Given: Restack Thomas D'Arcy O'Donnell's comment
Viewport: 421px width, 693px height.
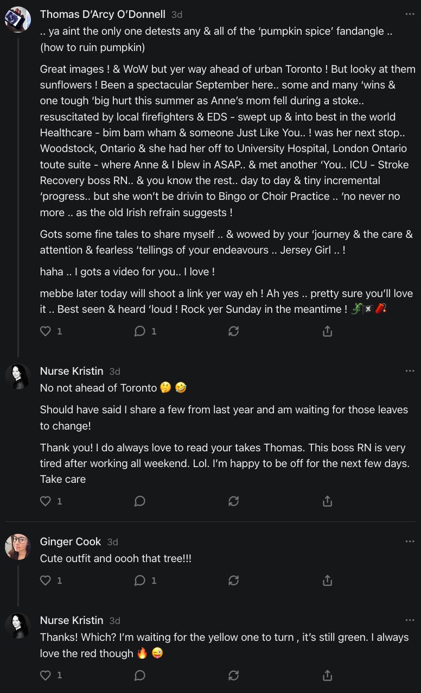Looking at the screenshot, I should coord(234,331).
